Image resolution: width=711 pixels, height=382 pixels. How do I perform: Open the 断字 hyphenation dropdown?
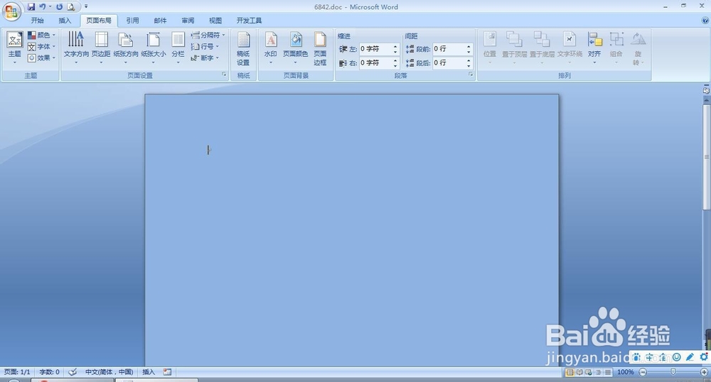click(205, 58)
